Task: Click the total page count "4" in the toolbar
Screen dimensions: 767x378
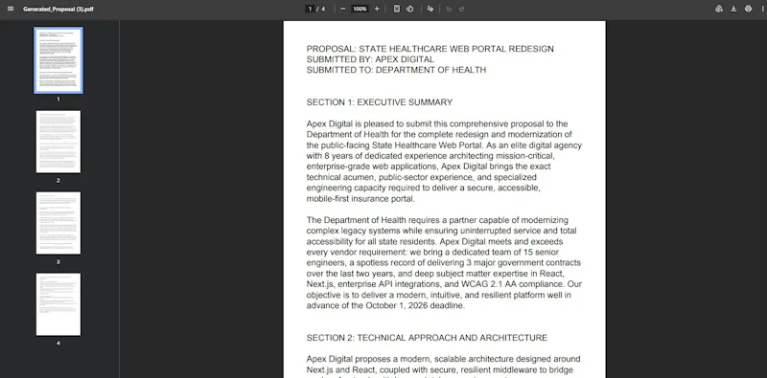Action: (x=323, y=9)
